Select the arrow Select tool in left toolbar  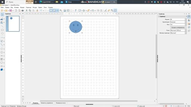pyautogui.click(x=2, y=15)
